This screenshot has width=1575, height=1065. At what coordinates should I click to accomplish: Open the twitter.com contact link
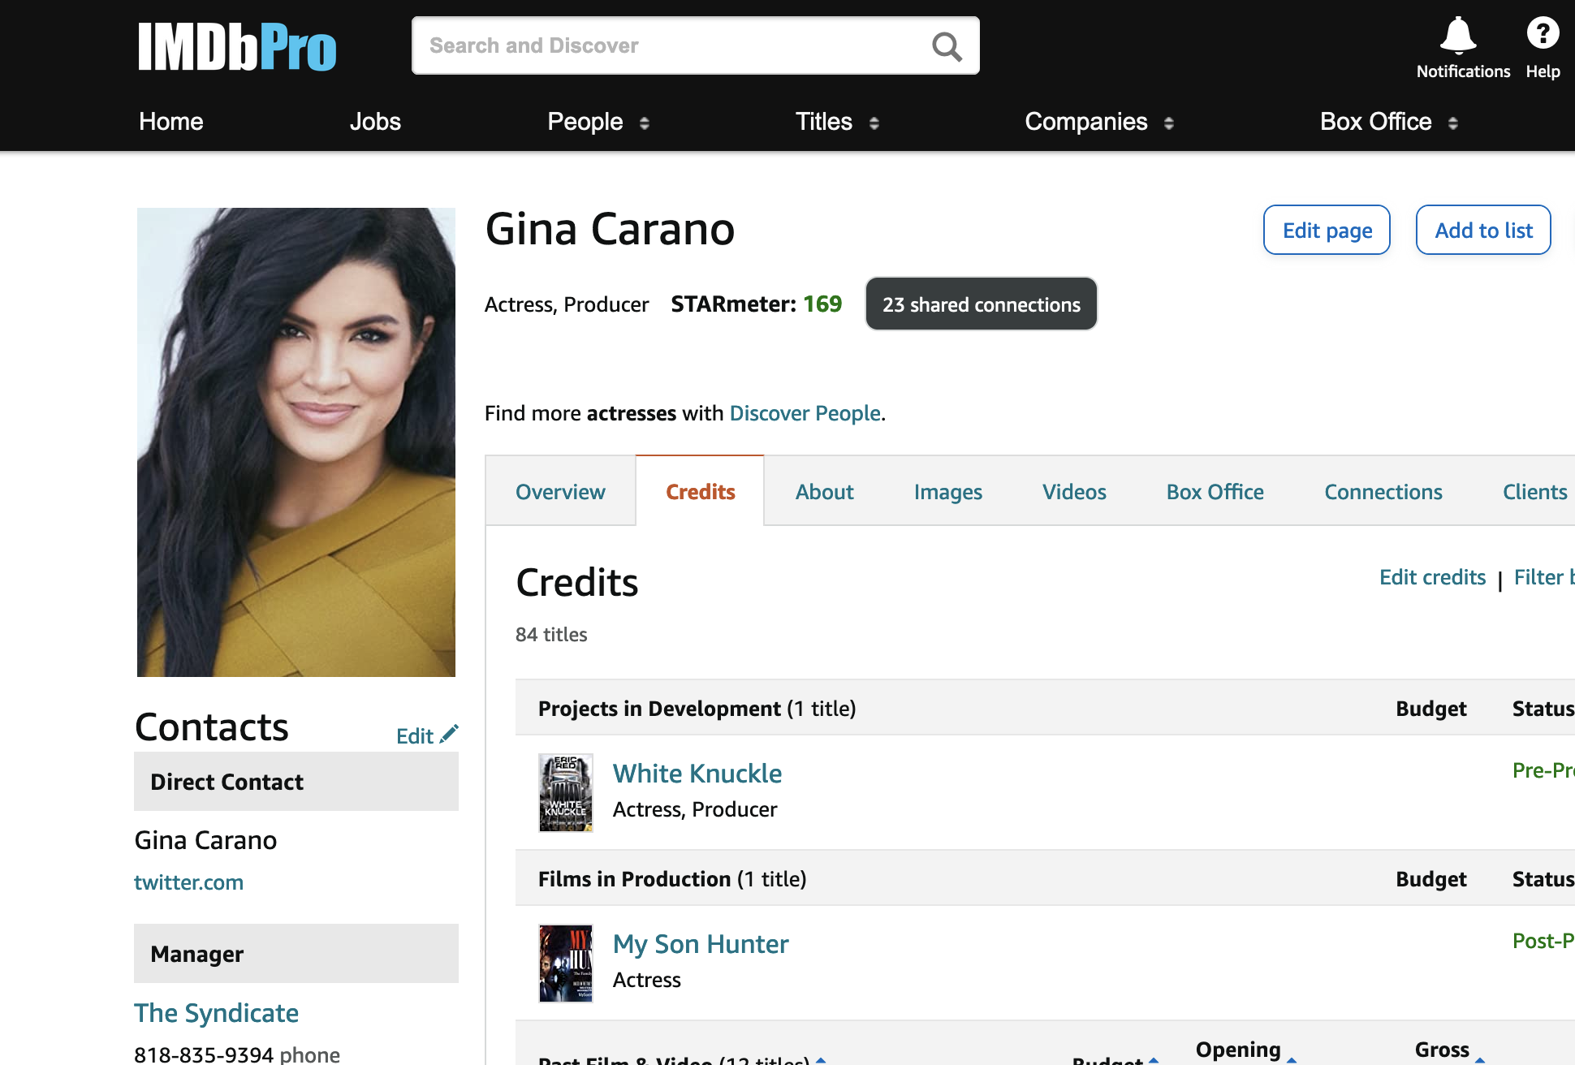[188, 882]
